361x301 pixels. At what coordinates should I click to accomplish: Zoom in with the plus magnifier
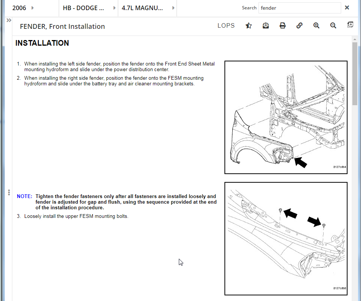pos(316,25)
